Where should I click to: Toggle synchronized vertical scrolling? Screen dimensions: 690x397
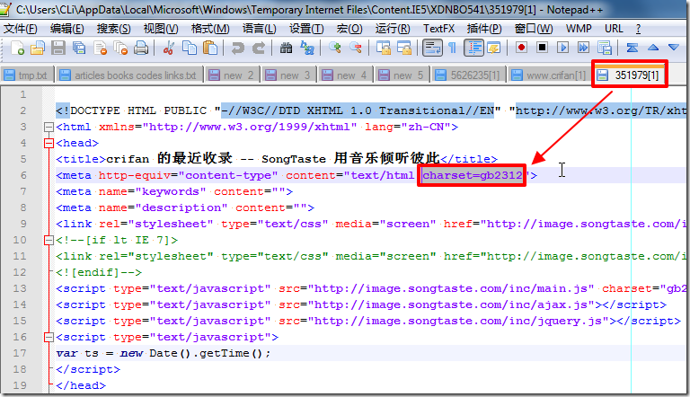(x=383, y=48)
